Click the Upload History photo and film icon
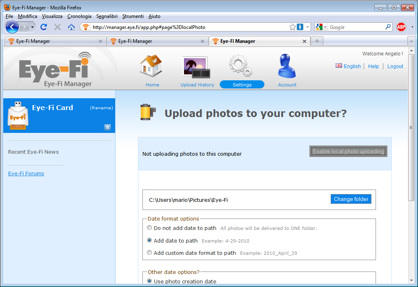418x287 pixels. pyautogui.click(x=197, y=67)
